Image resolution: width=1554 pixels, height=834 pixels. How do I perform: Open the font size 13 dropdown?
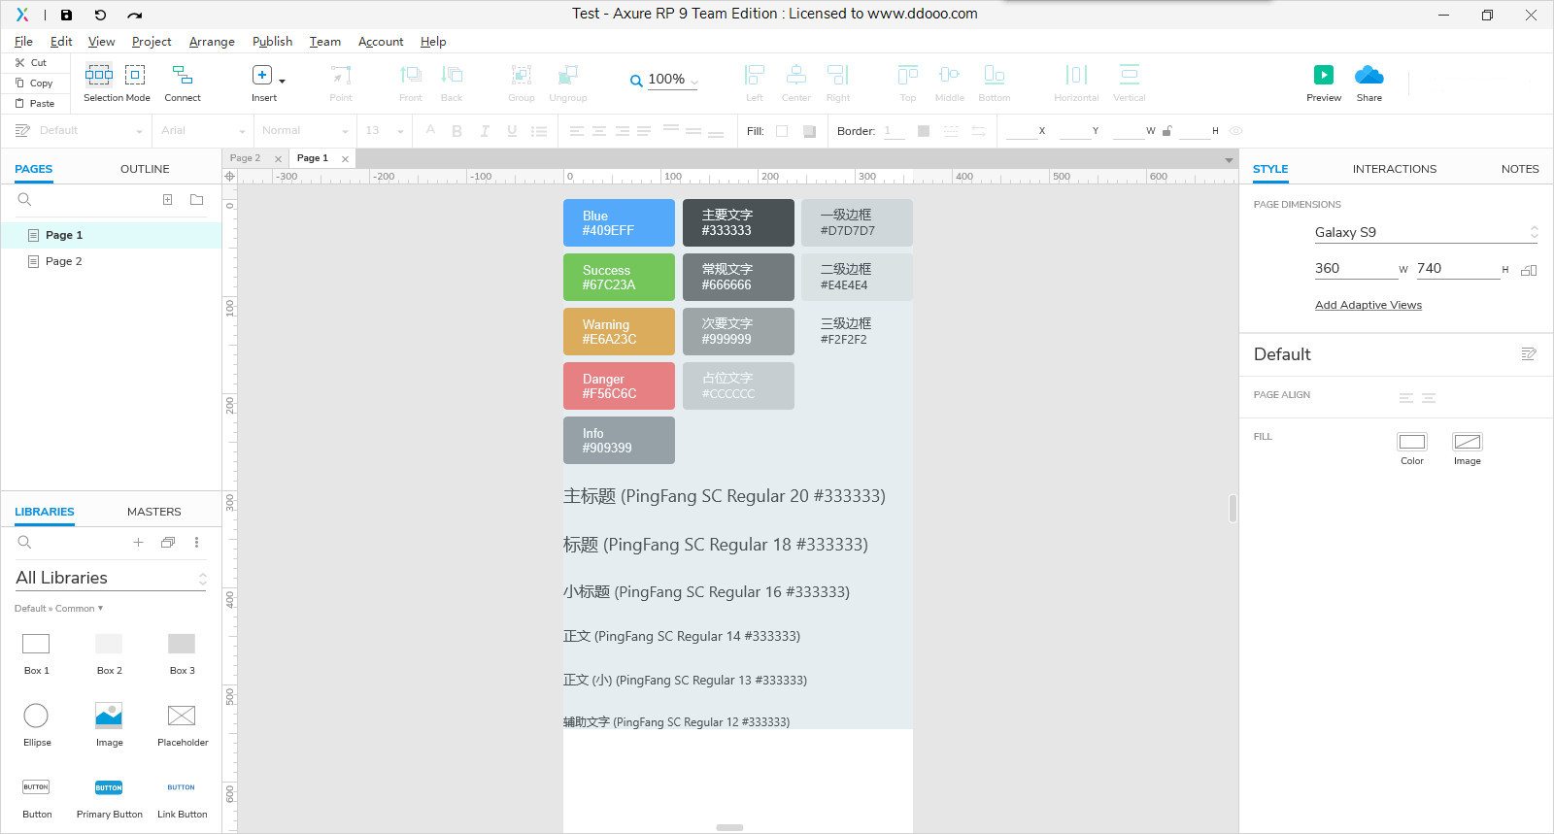(x=385, y=131)
